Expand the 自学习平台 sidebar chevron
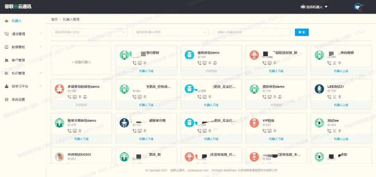376x177 pixels. click(x=40, y=86)
